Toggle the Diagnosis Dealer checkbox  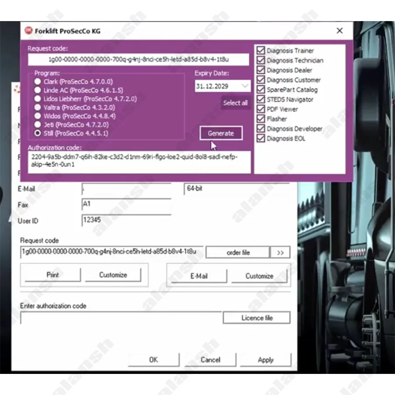click(x=261, y=70)
